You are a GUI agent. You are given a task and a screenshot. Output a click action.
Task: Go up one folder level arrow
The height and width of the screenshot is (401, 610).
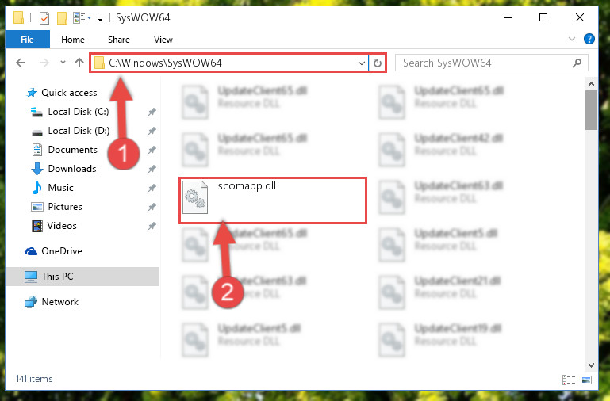tap(79, 63)
